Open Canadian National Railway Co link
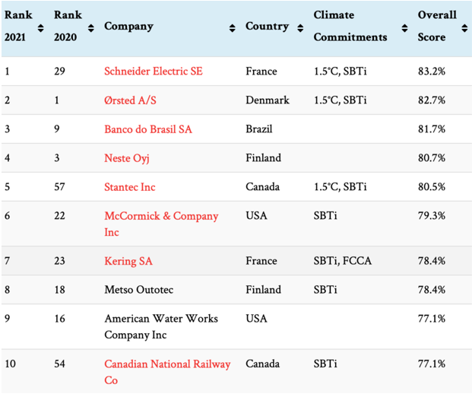 coord(167,372)
